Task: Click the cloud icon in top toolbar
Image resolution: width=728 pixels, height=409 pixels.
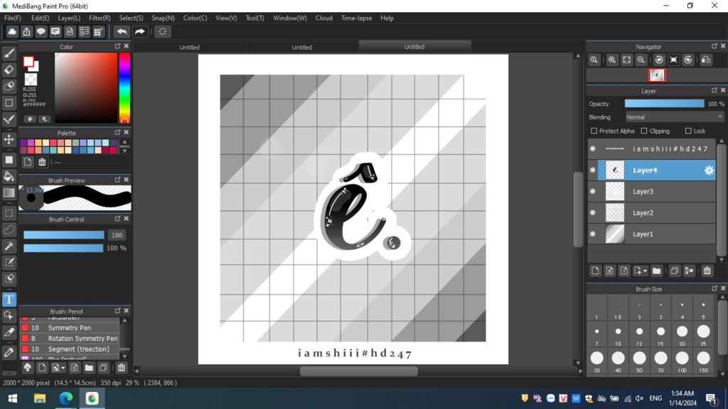Action: [12, 31]
